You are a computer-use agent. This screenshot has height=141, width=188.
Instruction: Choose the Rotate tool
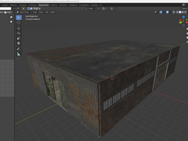19,33
